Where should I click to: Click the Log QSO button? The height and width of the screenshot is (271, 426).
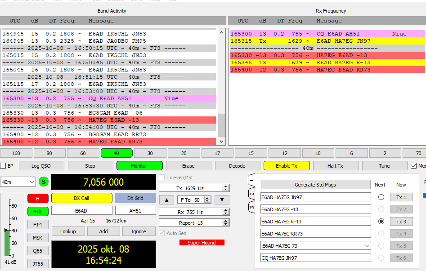coord(41,166)
